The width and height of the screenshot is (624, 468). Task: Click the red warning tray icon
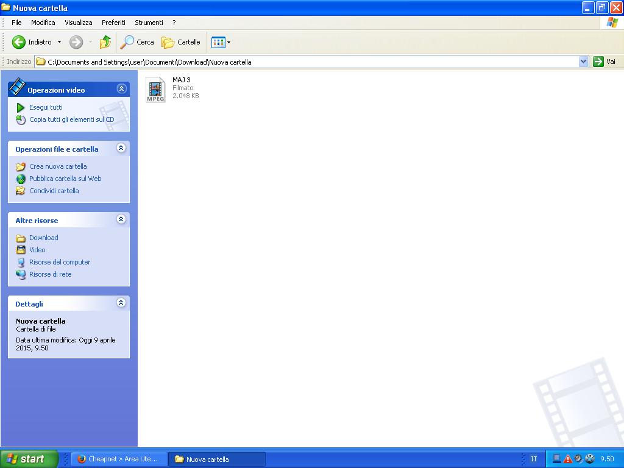568,459
